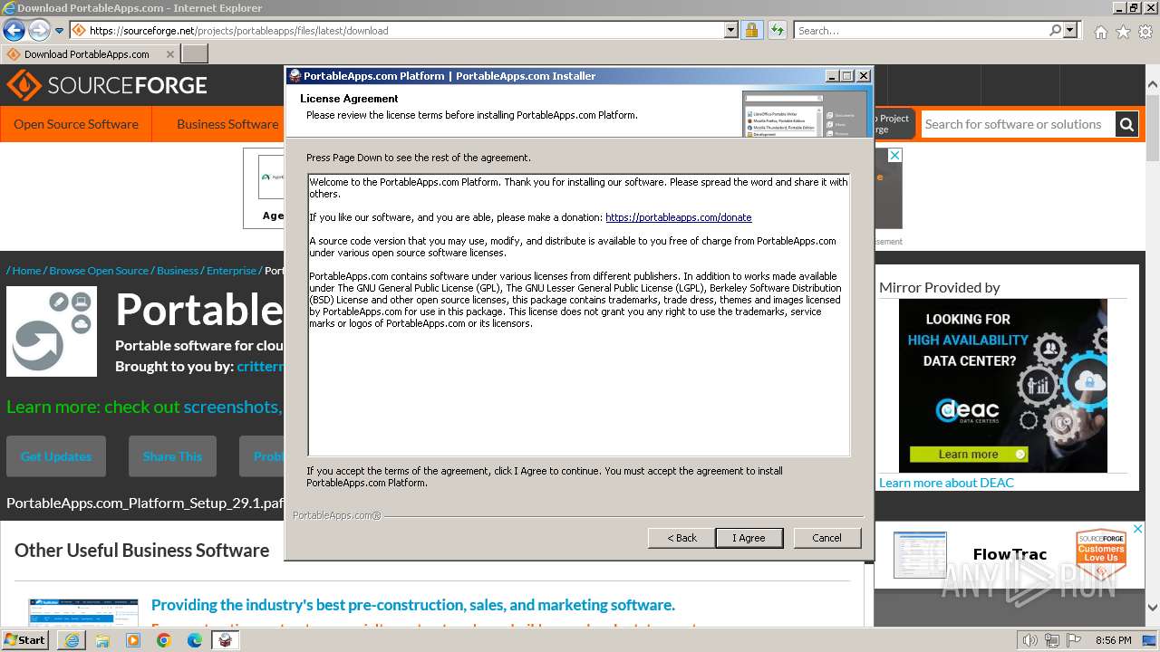Click the 8:56 PM system clock
The width and height of the screenshot is (1160, 652).
click(x=1113, y=640)
